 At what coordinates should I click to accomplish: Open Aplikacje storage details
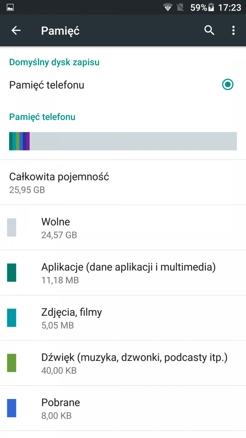pos(123,273)
